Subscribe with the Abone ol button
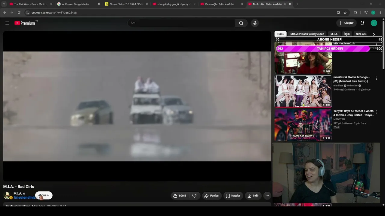 tap(44, 195)
